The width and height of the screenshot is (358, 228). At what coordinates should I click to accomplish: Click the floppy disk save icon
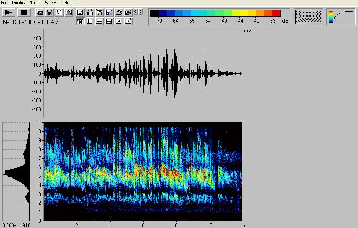pos(49,13)
